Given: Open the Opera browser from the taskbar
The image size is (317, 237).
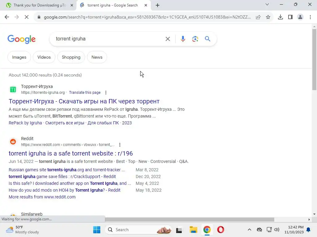Looking at the screenshot, I should 220,230.
